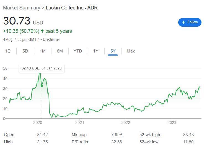Click the 32.49 USD chart tooltip
Viewport: 207px width, 145px height.
click(x=42, y=68)
